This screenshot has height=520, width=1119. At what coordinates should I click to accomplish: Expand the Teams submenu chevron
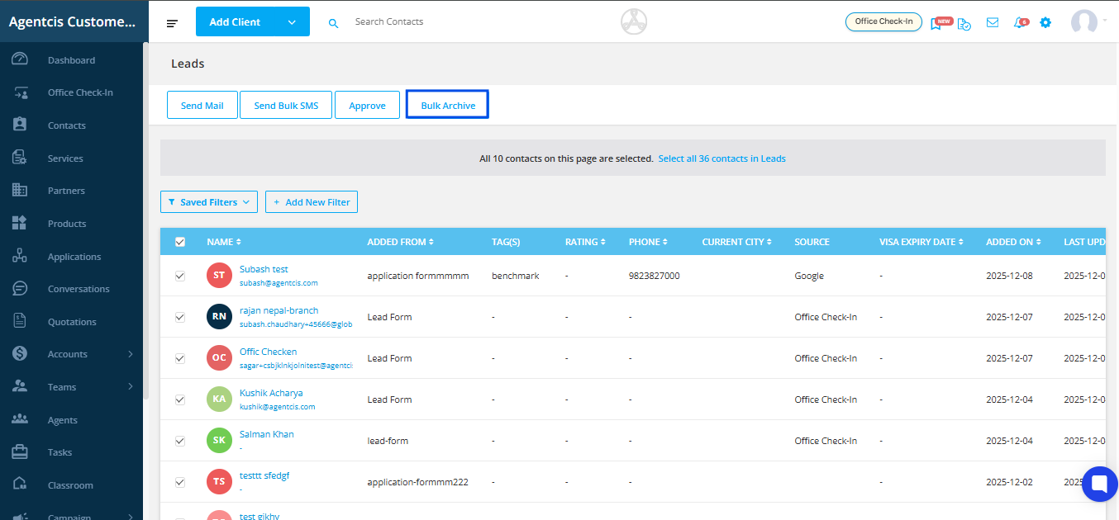click(x=131, y=386)
